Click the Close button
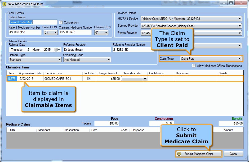Viewport: 249px width, 162px height. pyautogui.click(x=233, y=154)
